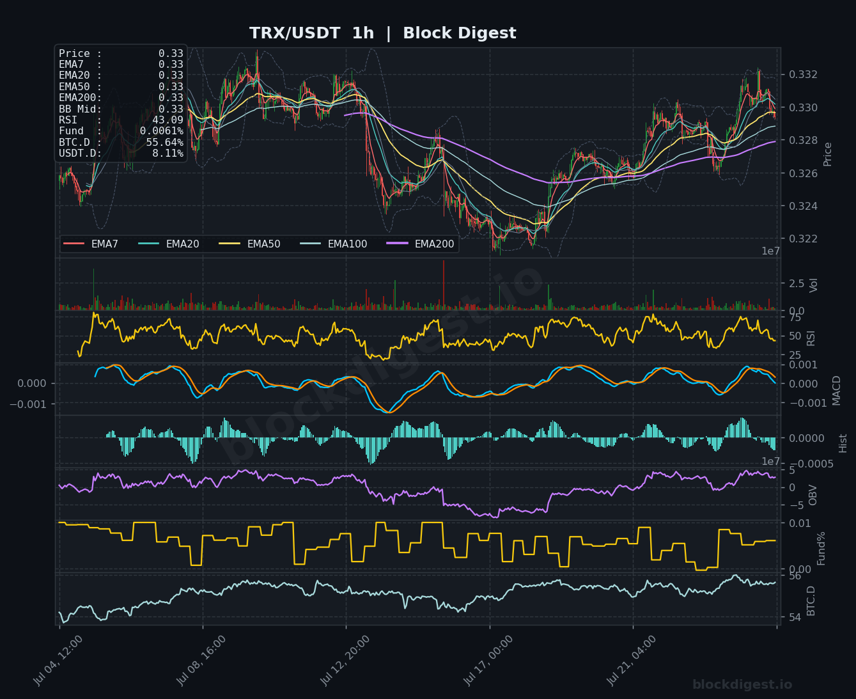
Task: Click the Fund% 0.01 tick label
Action: coord(800,523)
